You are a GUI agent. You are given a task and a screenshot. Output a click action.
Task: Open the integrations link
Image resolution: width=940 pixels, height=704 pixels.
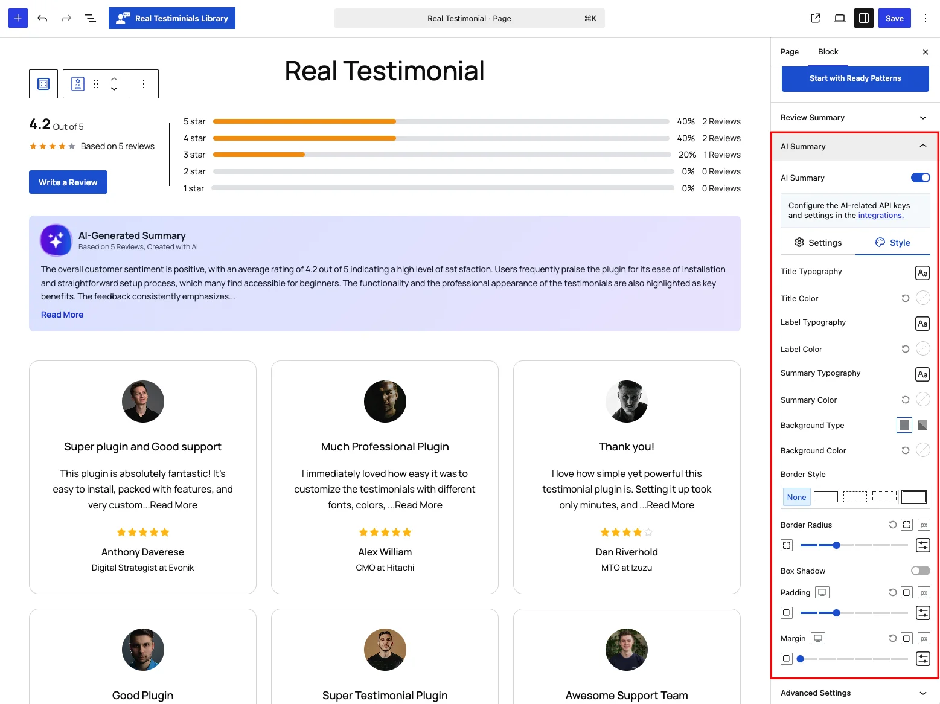click(x=881, y=216)
